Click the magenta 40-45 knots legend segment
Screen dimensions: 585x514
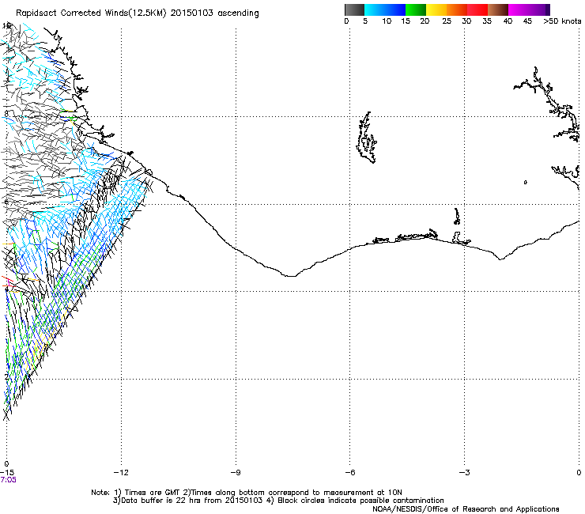click(x=519, y=9)
